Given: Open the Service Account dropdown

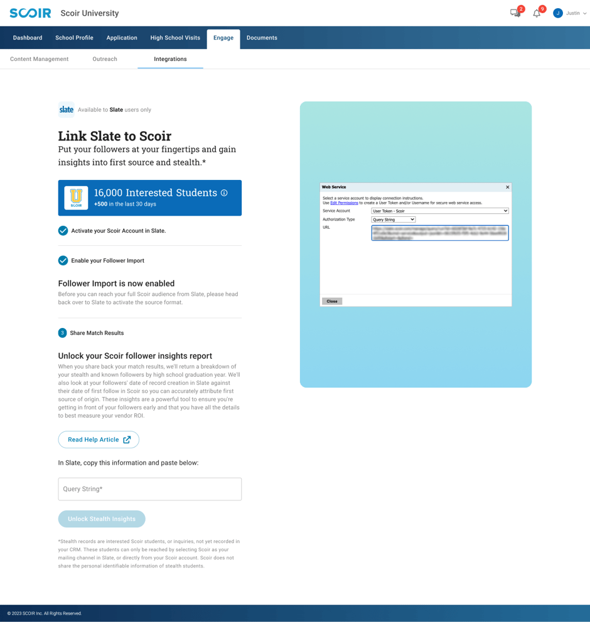Looking at the screenshot, I should tap(440, 211).
